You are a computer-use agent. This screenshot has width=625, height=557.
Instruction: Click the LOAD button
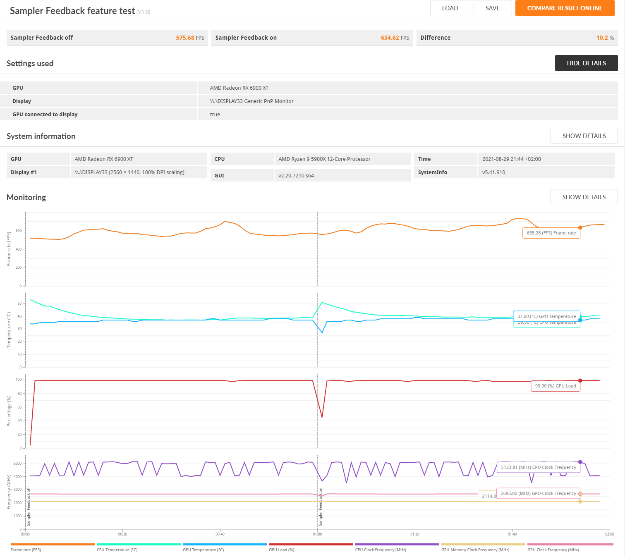click(x=450, y=8)
